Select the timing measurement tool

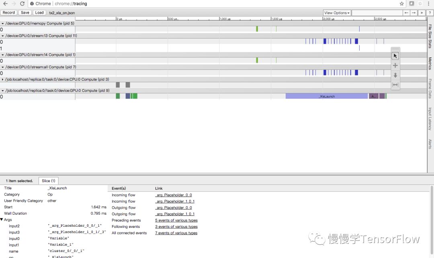click(x=395, y=85)
